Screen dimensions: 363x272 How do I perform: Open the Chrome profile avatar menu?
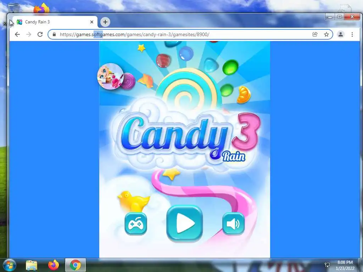[x=341, y=34]
